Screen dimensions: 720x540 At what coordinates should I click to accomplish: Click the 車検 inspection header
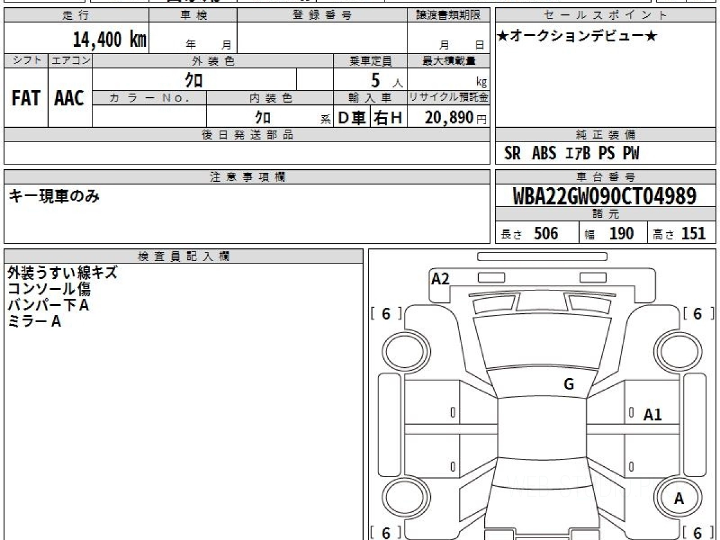tap(193, 16)
